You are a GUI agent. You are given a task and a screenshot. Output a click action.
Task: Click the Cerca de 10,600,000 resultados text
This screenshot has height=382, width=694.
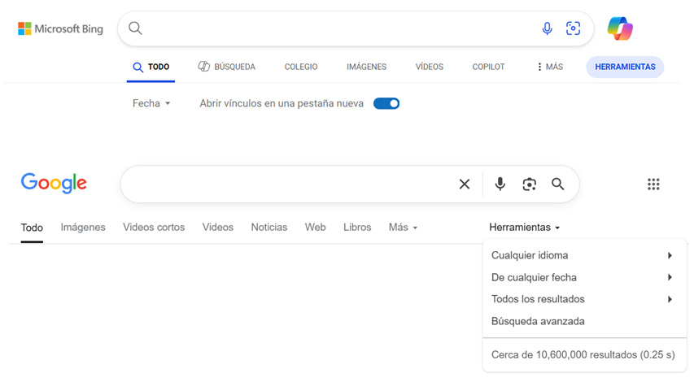click(583, 354)
